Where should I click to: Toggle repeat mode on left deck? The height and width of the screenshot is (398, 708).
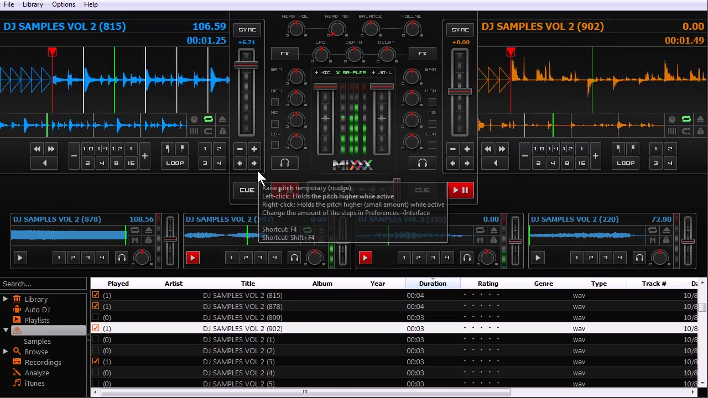208,119
